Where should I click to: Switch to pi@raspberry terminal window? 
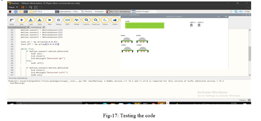coord(68,12)
